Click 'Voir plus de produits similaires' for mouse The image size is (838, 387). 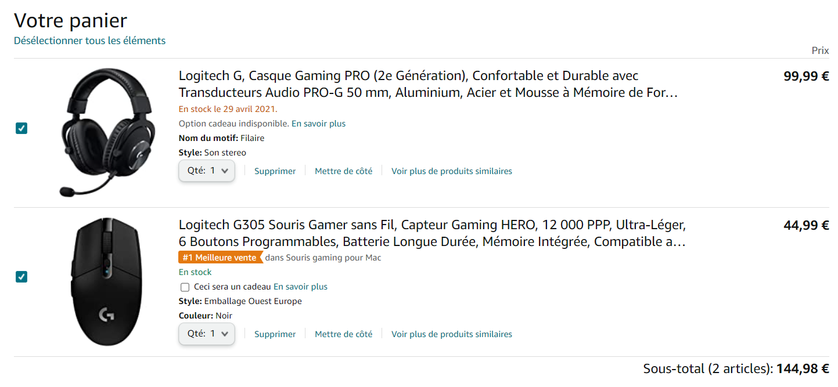point(452,334)
